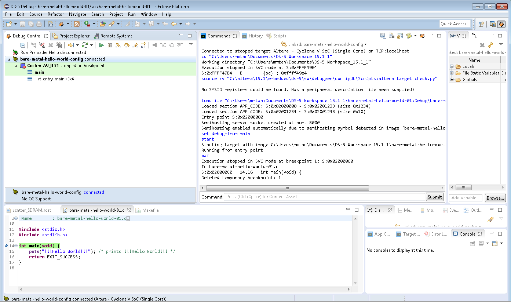This screenshot has width=511, height=302.
Task: Click the Interrupt (pause) debug icon
Action: pyautogui.click(x=110, y=45)
